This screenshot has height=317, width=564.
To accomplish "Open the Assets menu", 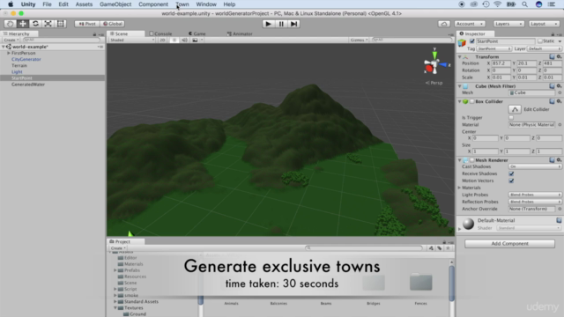I will pyautogui.click(x=84, y=4).
